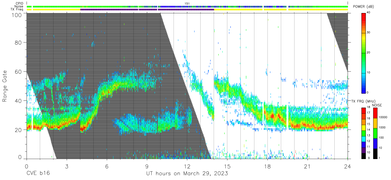
Task: Select the 60 tick on the Range Gate axis
Action: point(18,72)
